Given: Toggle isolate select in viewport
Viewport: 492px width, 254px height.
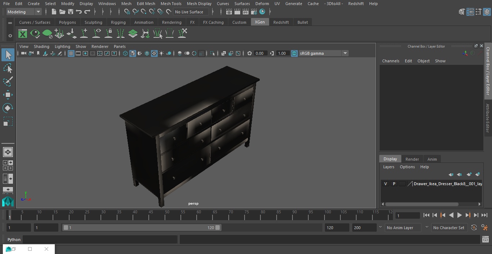Looking at the screenshot, I should tap(213, 53).
